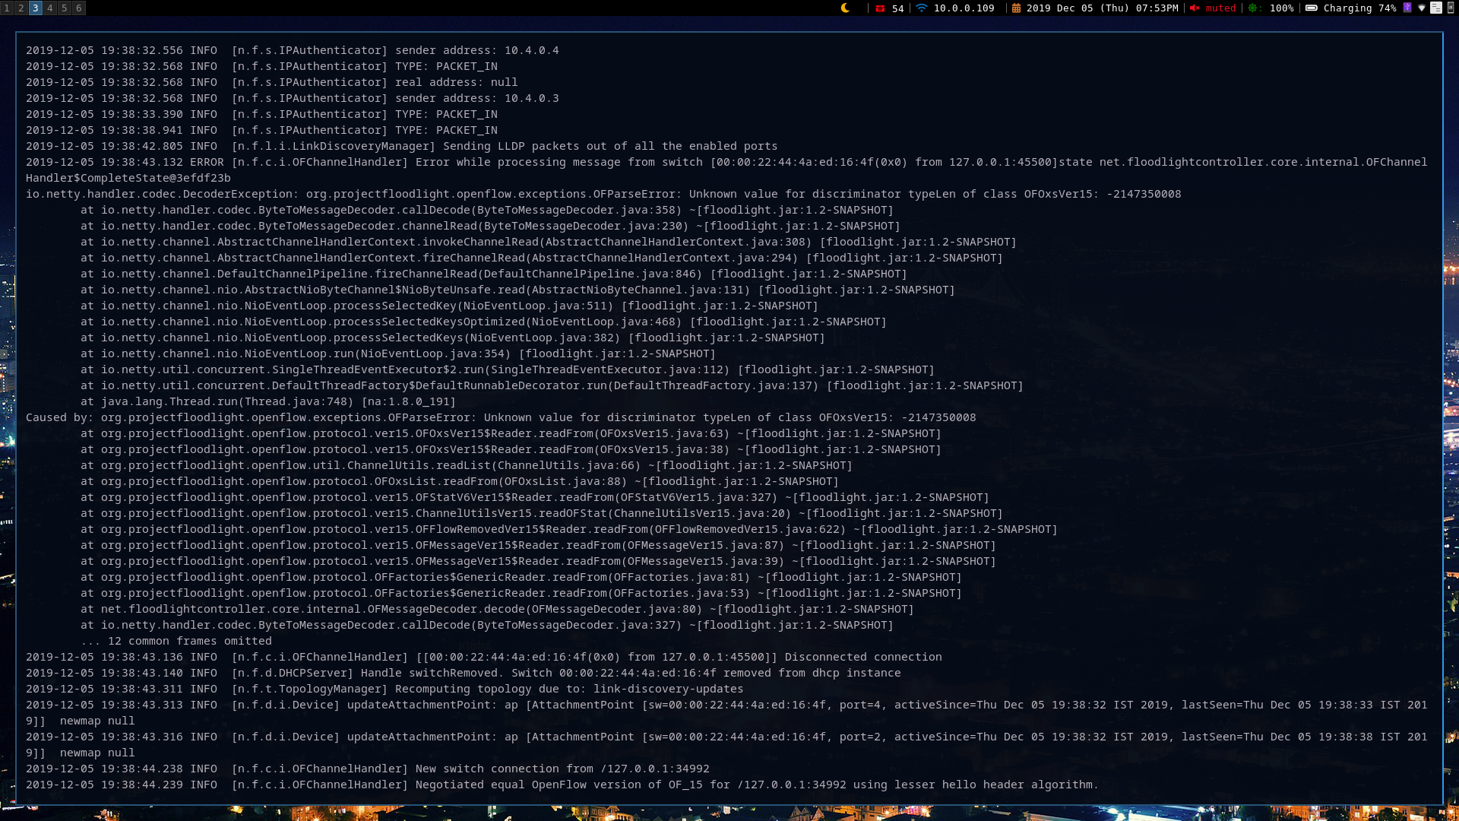Switch to workspace 1
Screen dimensions: 1459x821
(x=7, y=8)
